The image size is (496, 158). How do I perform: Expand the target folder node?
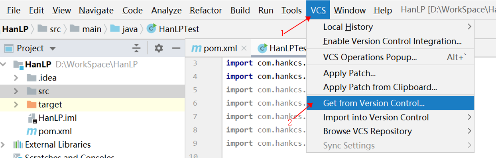pos(16,105)
